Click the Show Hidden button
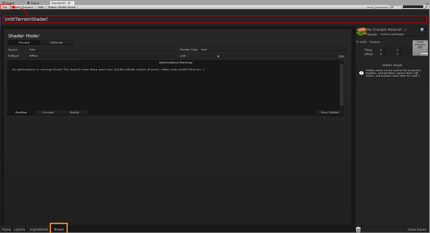Image resolution: width=430 pixels, height=233 pixels. (x=330, y=113)
